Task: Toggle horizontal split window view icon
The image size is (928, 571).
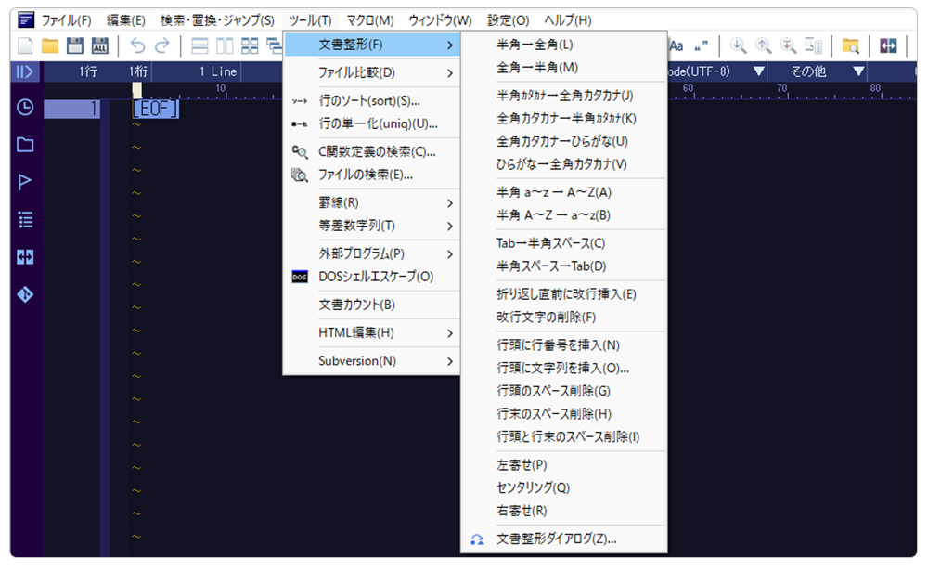Action: [200, 45]
